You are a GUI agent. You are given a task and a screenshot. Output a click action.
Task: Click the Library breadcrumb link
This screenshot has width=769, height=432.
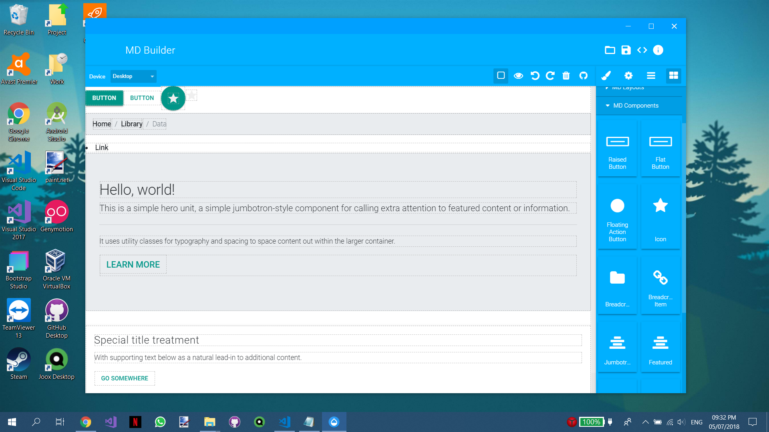(x=131, y=124)
